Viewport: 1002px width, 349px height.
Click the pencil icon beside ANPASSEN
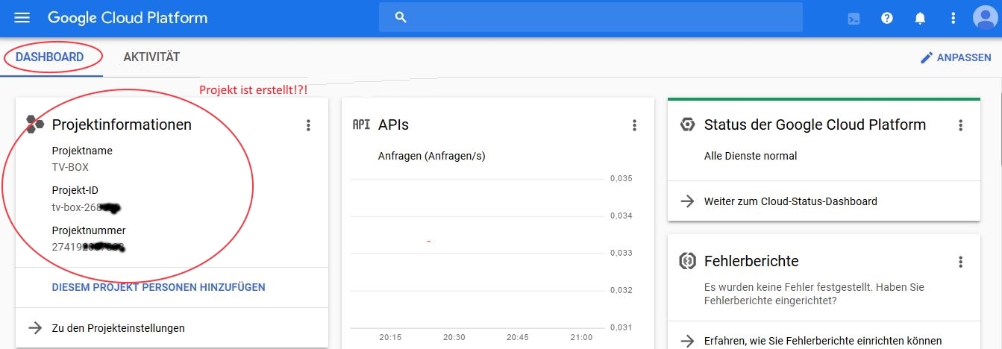point(927,57)
